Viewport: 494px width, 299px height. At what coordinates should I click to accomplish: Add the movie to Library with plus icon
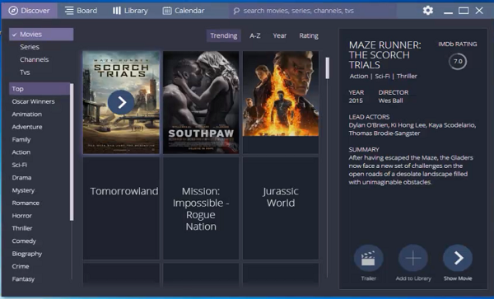click(x=413, y=258)
